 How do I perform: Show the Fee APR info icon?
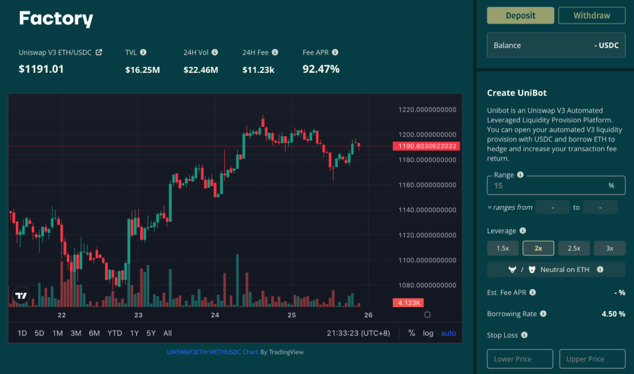335,52
